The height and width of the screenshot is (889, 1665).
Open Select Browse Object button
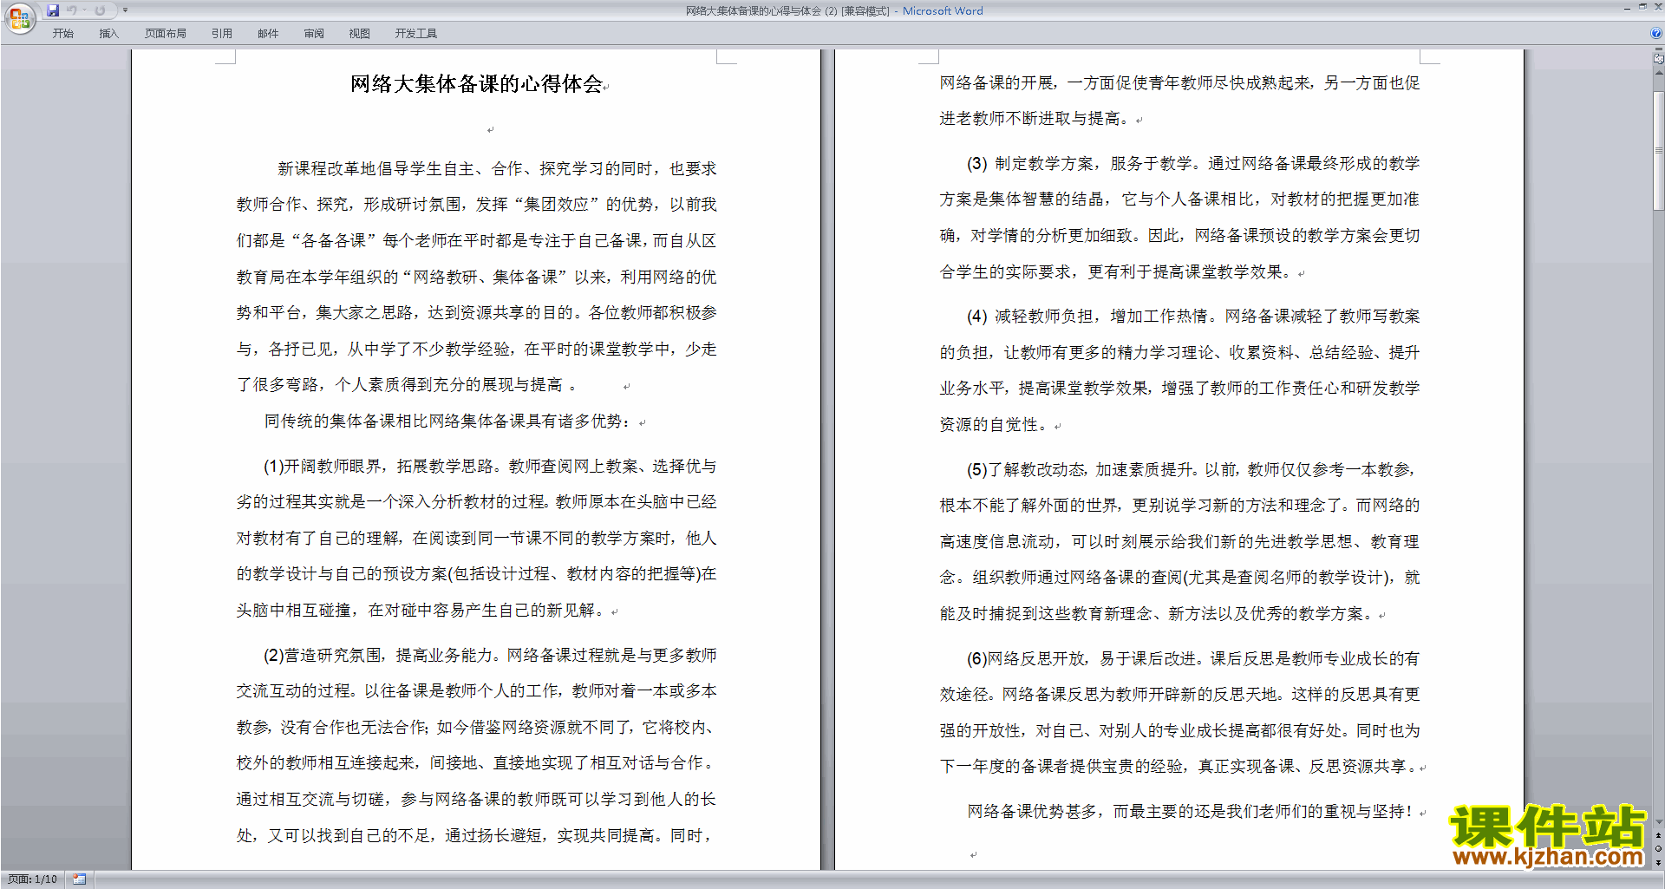[x=1659, y=848]
